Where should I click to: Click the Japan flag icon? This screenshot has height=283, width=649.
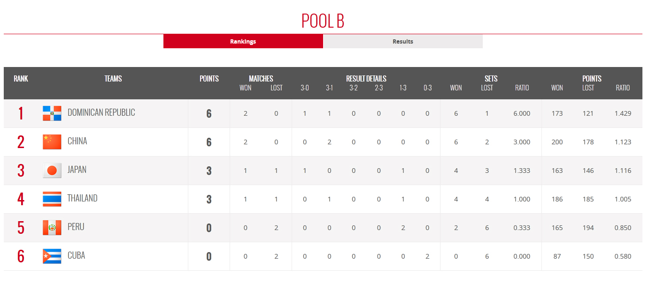52,171
